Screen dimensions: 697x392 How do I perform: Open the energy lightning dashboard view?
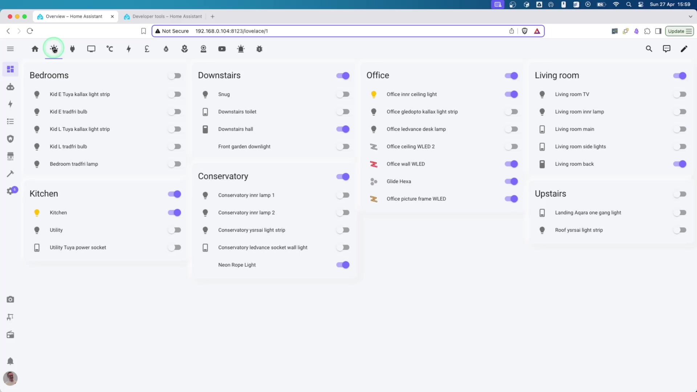[x=129, y=49]
